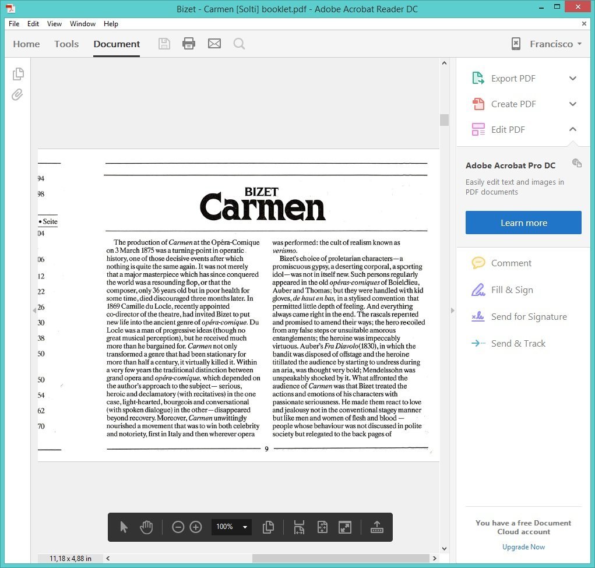Click the Learn more button
The width and height of the screenshot is (595, 568).
pos(523,222)
